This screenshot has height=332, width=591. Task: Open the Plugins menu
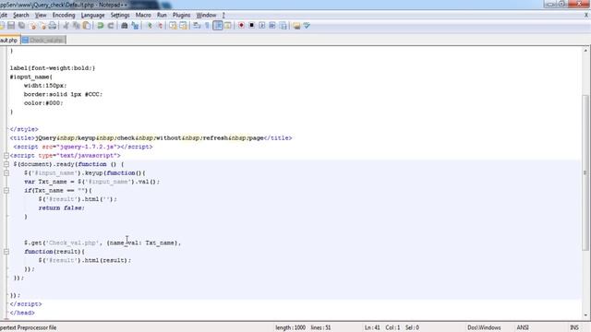pyautogui.click(x=181, y=15)
